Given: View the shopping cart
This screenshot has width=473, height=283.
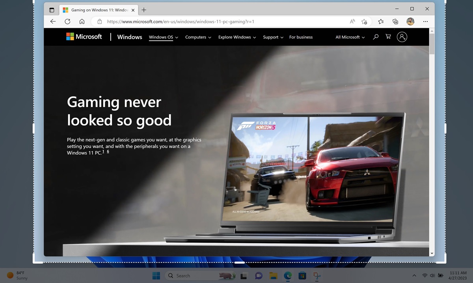Looking at the screenshot, I should pos(388,37).
